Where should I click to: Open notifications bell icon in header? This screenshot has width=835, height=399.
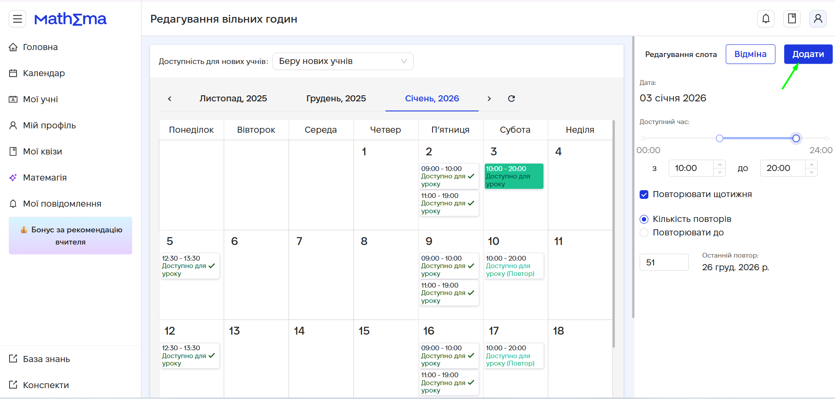coord(766,19)
